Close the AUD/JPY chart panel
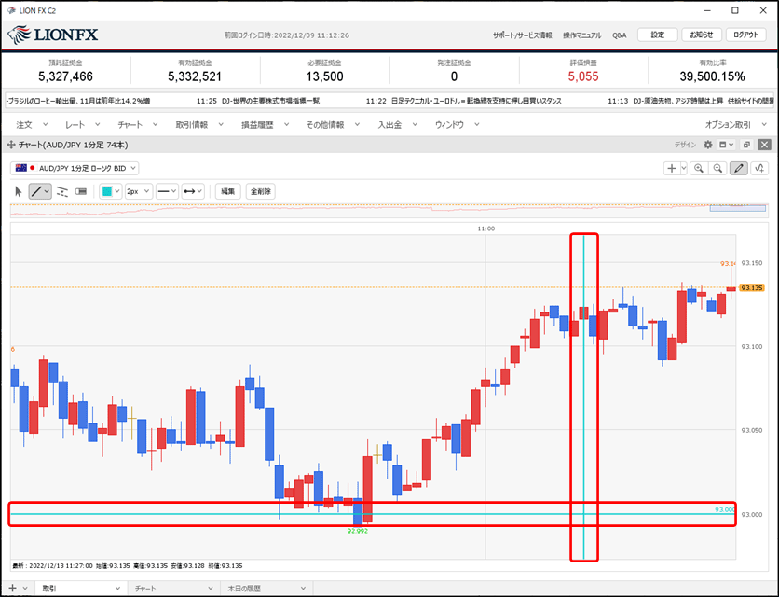 (x=765, y=145)
